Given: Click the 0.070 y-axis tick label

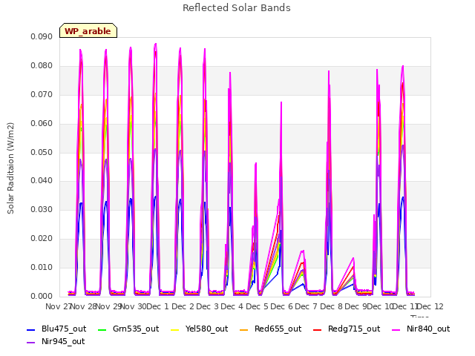Looking at the screenshot, I should click(x=42, y=95).
